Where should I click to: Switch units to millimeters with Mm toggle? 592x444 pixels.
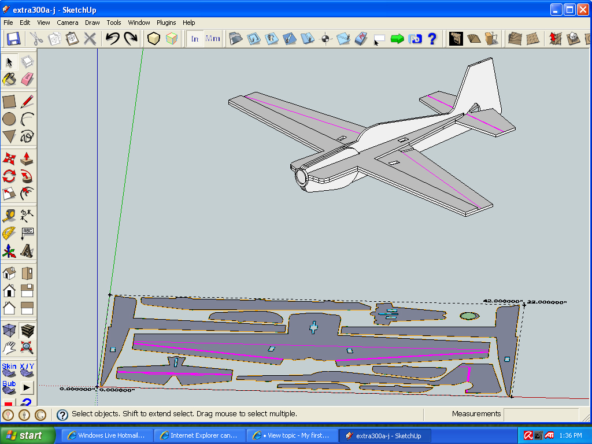(x=213, y=39)
